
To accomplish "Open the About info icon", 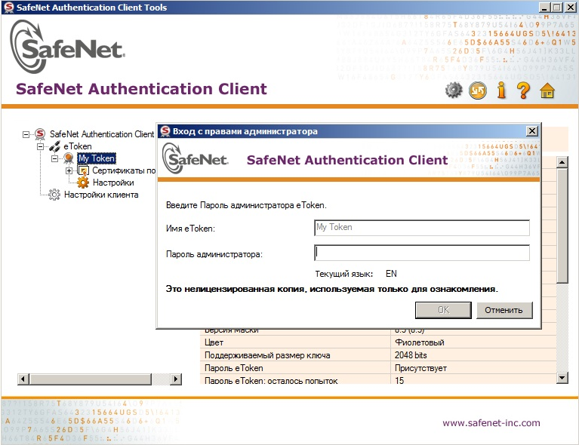I will [x=501, y=91].
